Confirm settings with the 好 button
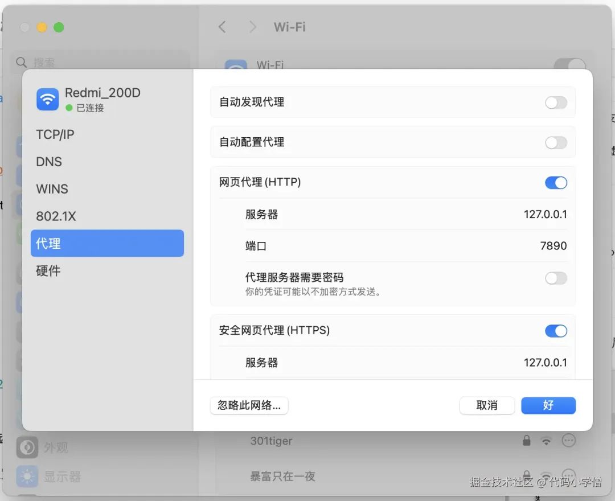 point(548,405)
